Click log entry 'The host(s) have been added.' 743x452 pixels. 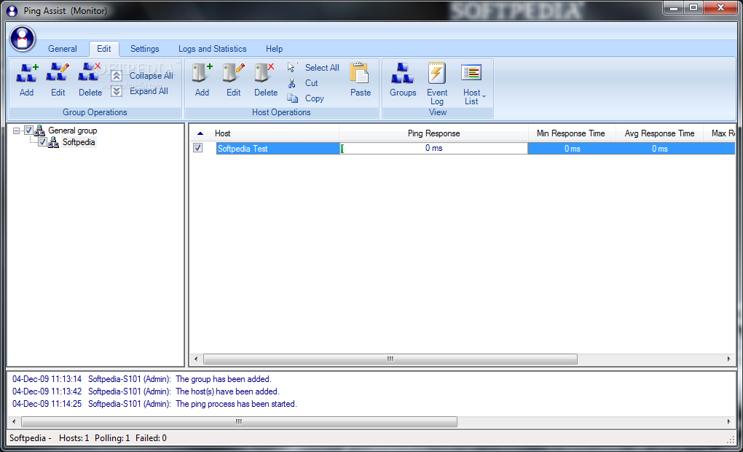227,391
